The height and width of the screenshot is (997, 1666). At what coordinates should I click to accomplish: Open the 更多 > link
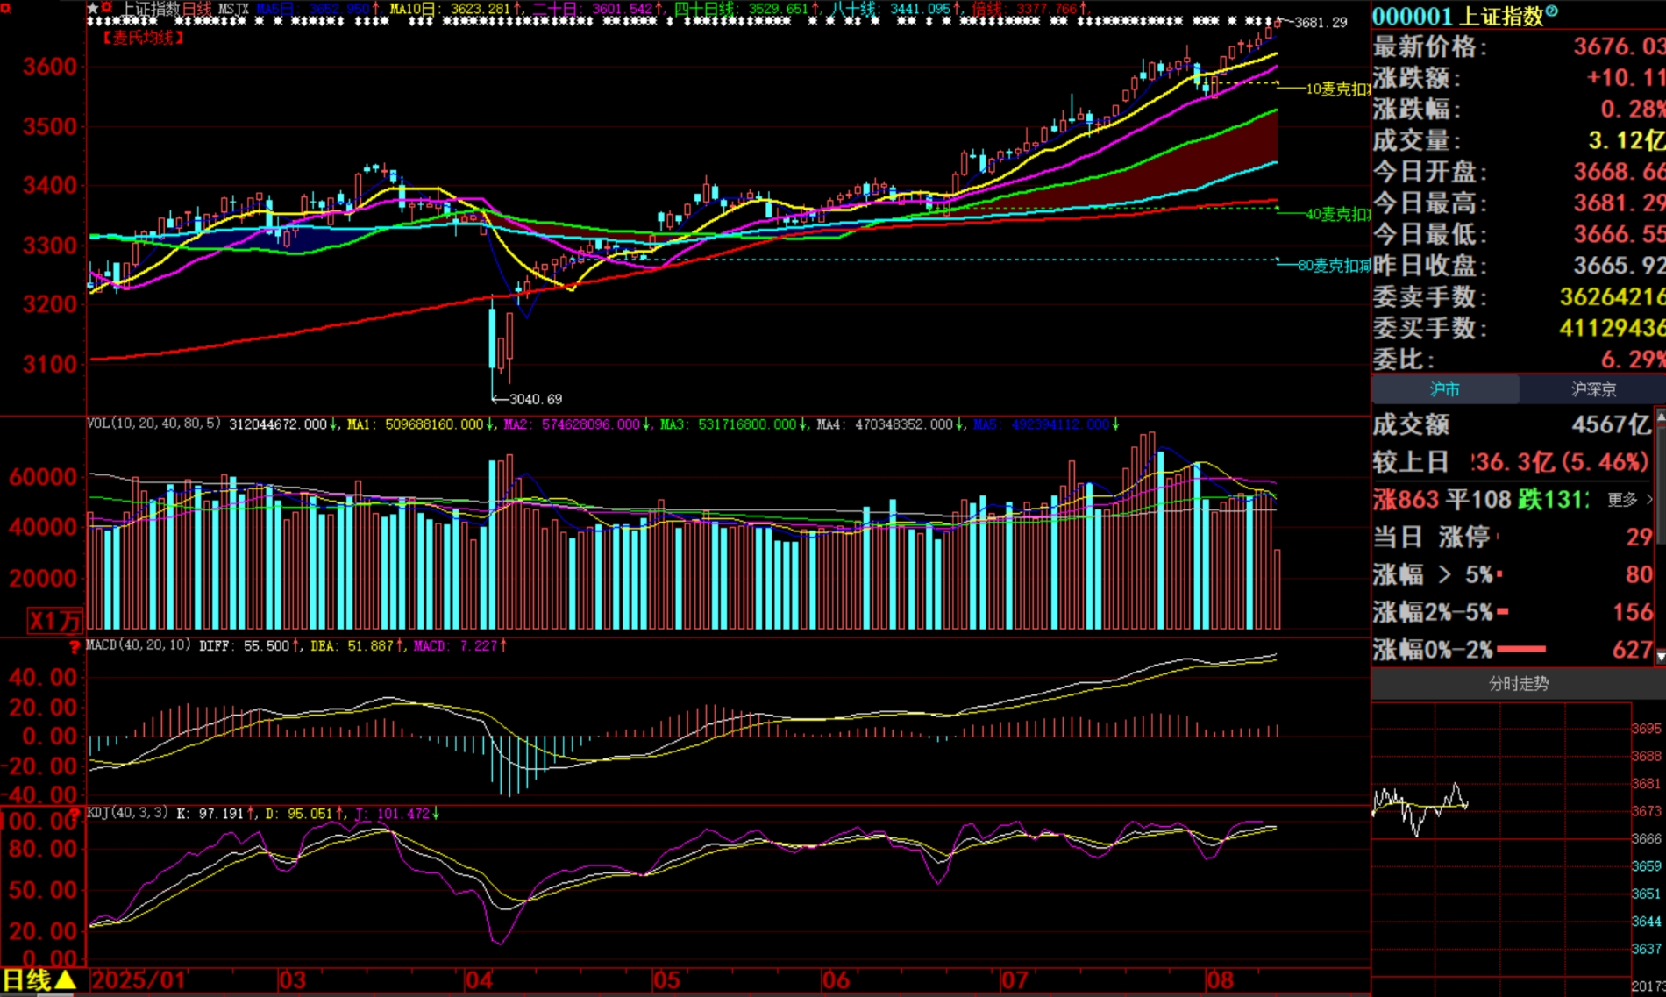(x=1629, y=499)
